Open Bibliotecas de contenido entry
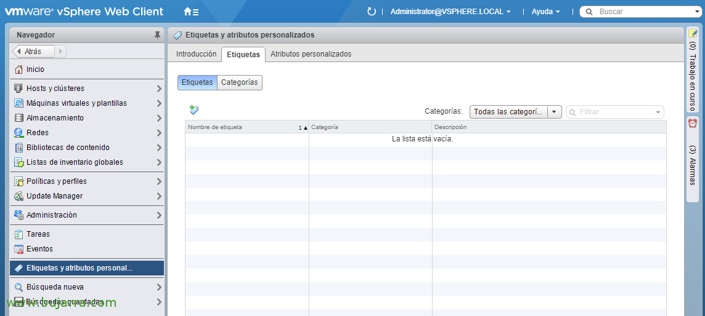Image resolution: width=705 pixels, height=316 pixels. (87, 148)
